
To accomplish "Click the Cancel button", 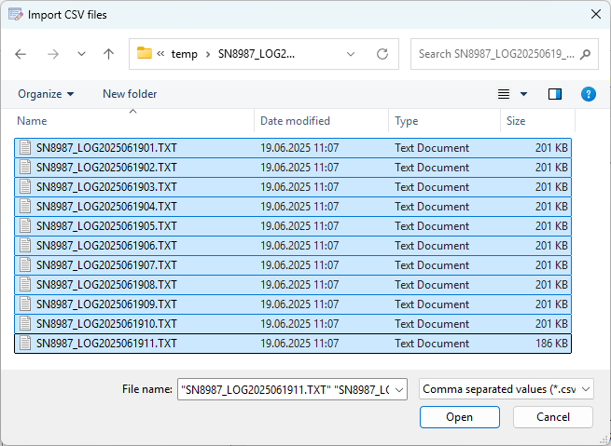I will pyautogui.click(x=553, y=417).
